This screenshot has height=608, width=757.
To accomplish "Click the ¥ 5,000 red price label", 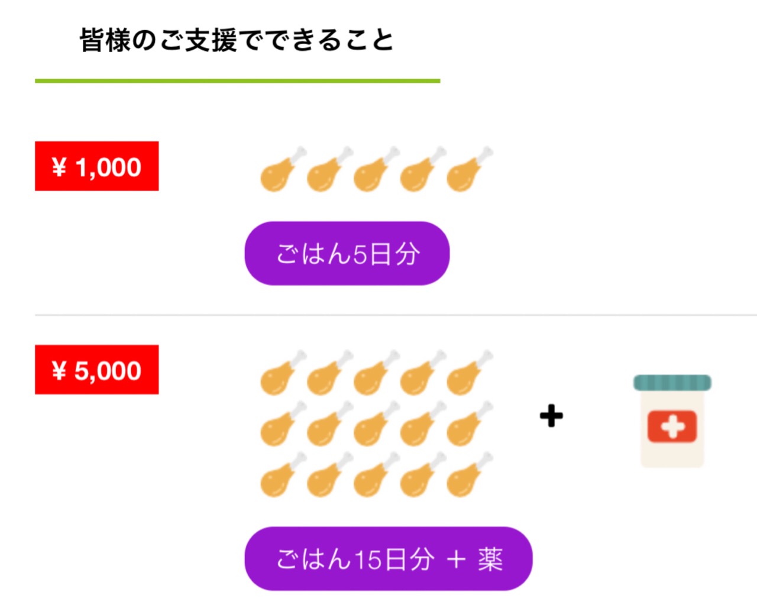I will pos(96,370).
